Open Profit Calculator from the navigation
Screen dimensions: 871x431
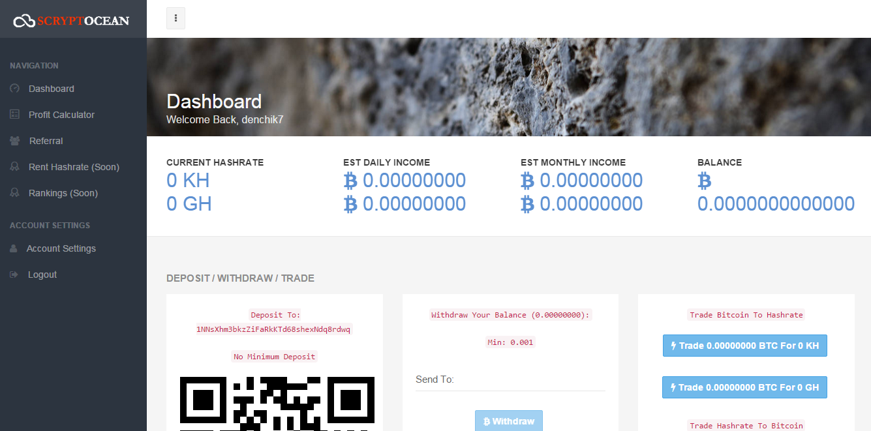(x=61, y=115)
